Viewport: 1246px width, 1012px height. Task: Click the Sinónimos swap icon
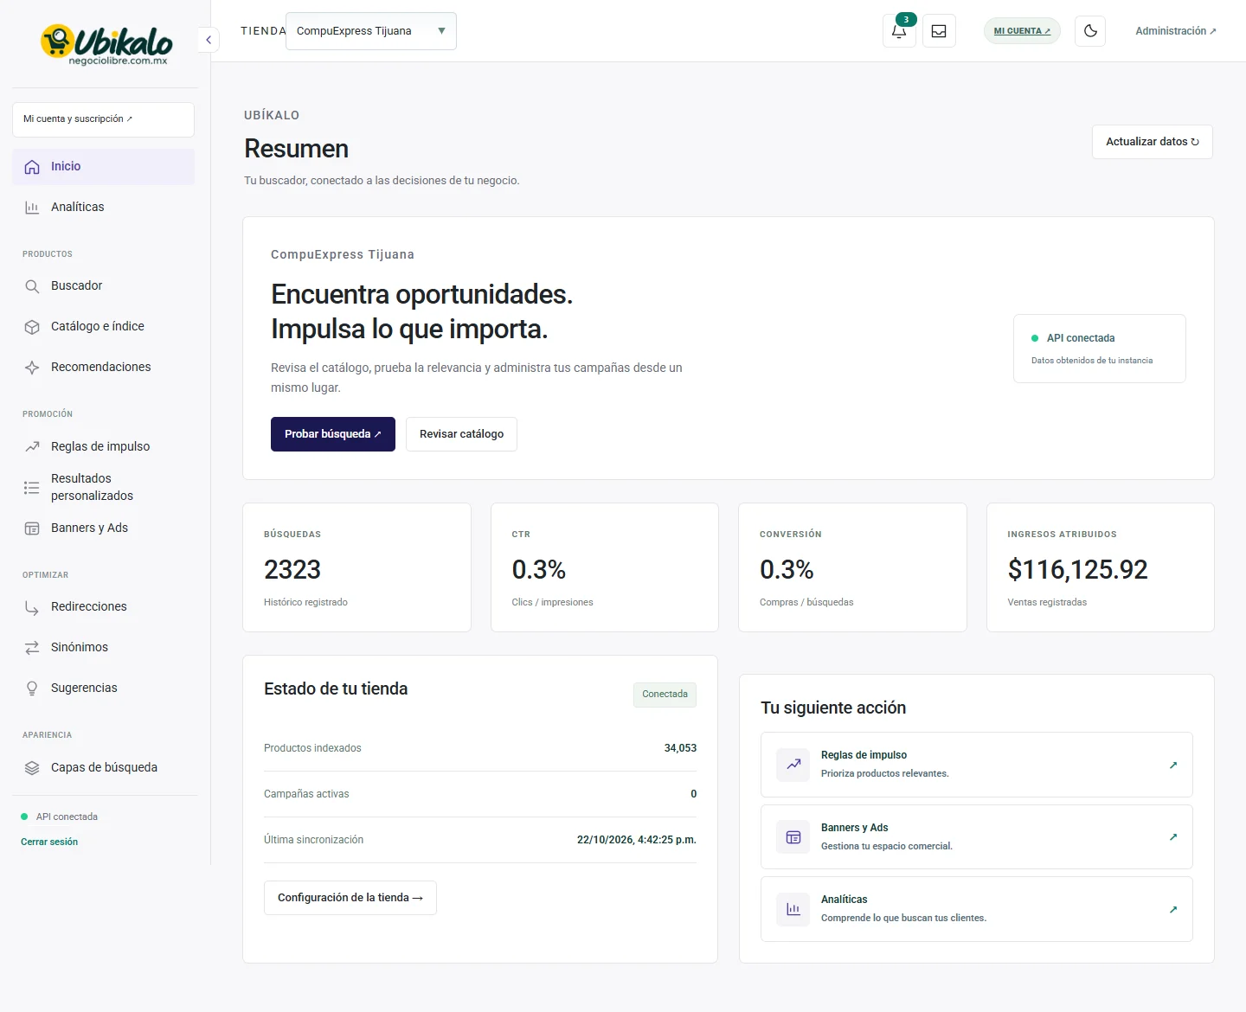(x=32, y=648)
